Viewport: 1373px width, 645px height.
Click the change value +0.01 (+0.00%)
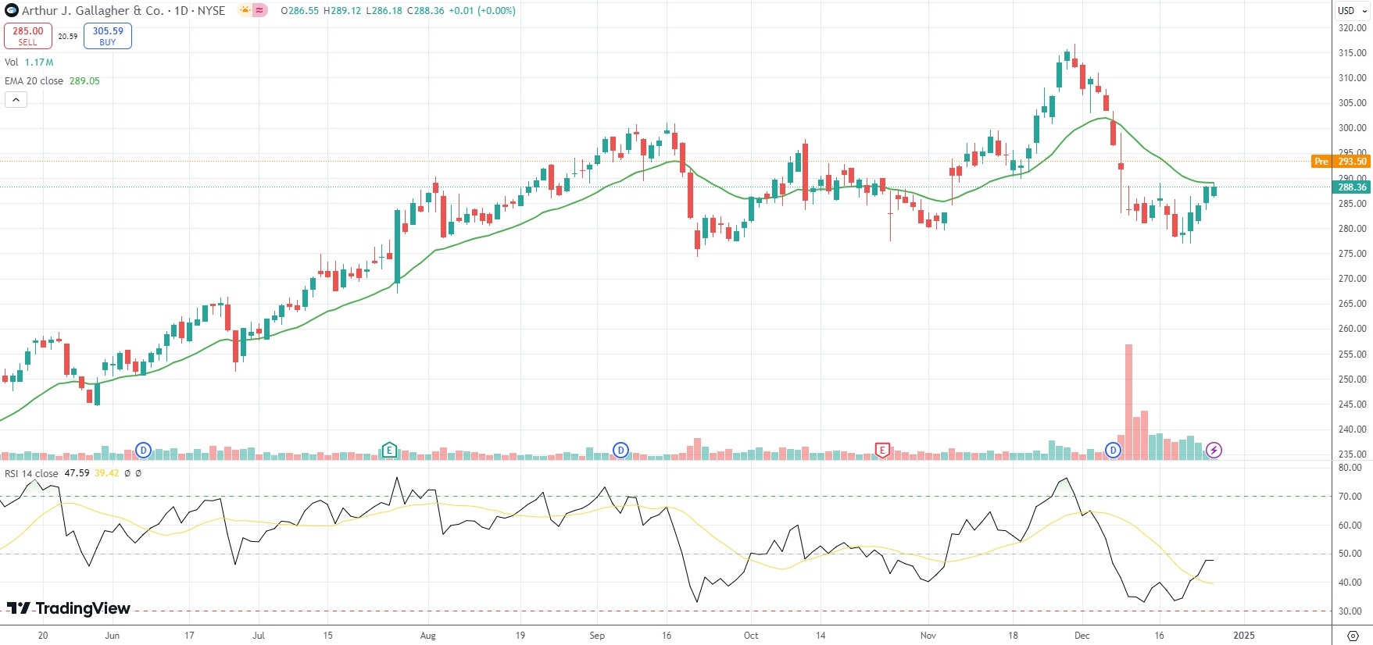click(x=482, y=11)
